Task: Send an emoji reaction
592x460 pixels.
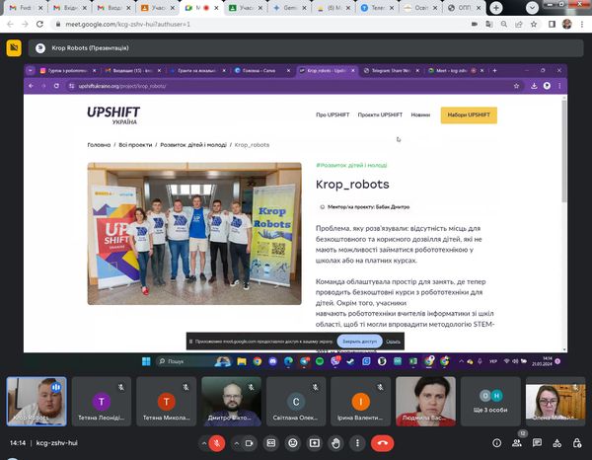Action: [293, 443]
